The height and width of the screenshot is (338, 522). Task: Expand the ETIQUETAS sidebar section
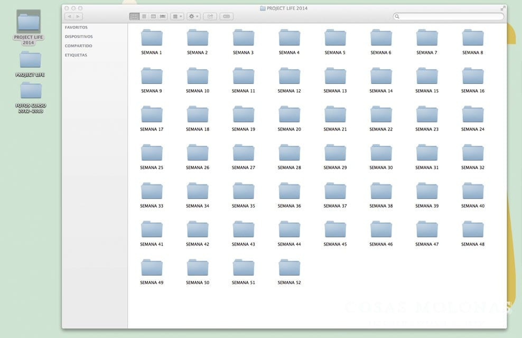tap(76, 55)
